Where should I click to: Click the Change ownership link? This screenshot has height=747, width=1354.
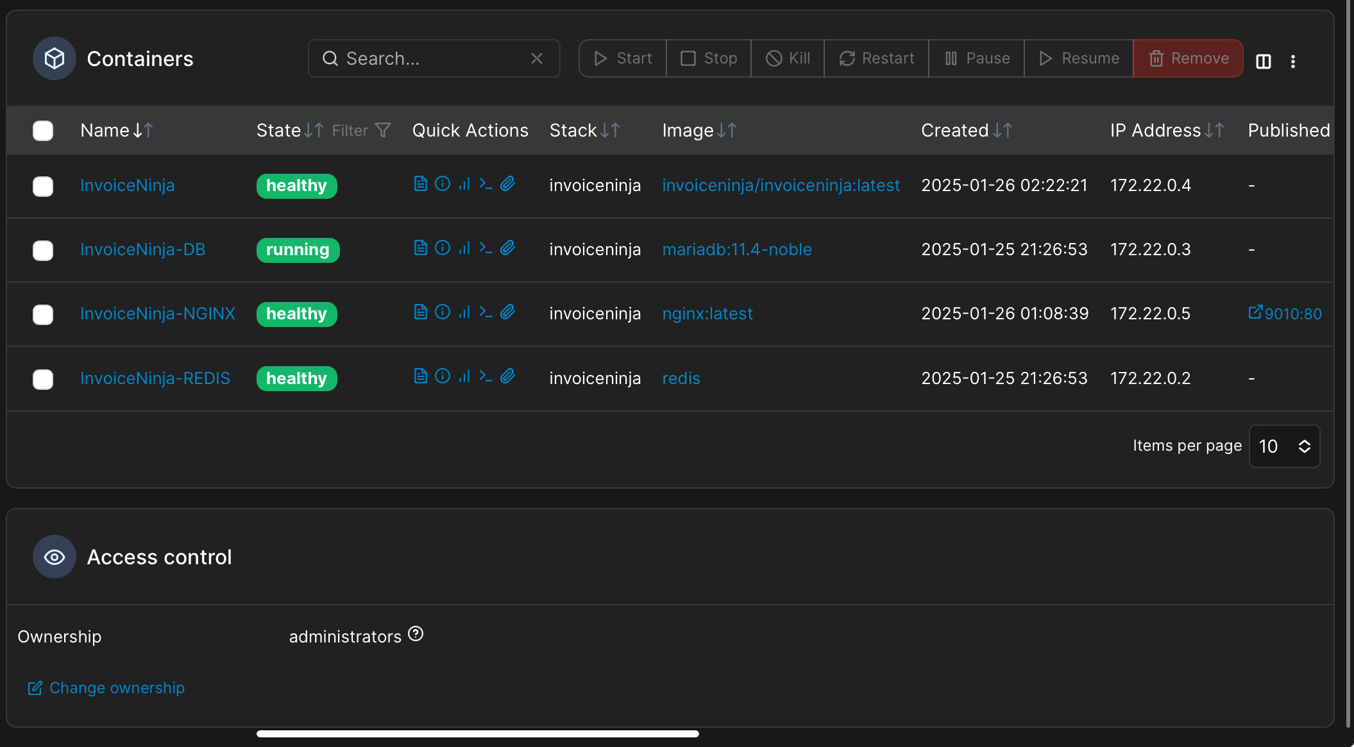106,688
